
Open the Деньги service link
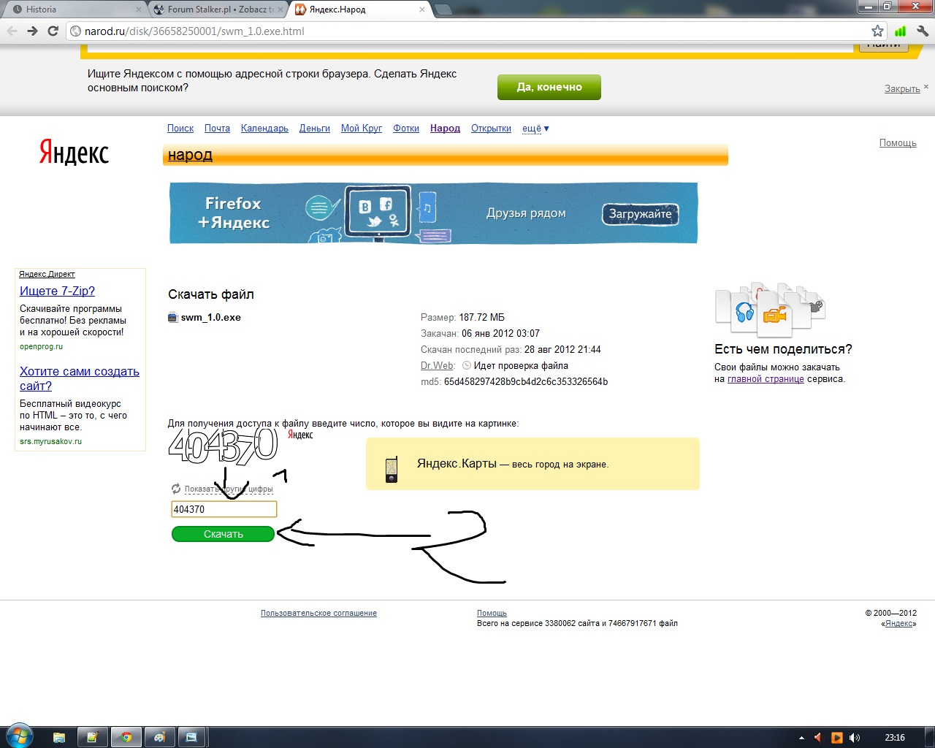click(x=315, y=128)
